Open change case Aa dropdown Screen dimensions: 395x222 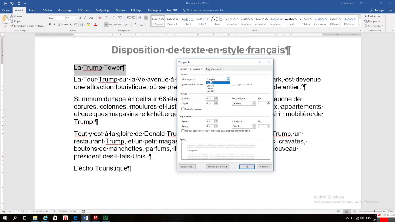[x=92, y=18]
